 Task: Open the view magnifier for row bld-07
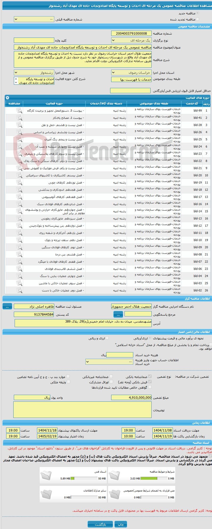click(x=19, y=262)
